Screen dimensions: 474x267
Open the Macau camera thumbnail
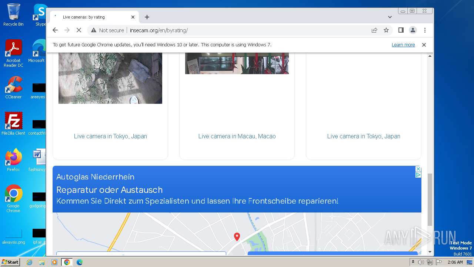(237, 63)
